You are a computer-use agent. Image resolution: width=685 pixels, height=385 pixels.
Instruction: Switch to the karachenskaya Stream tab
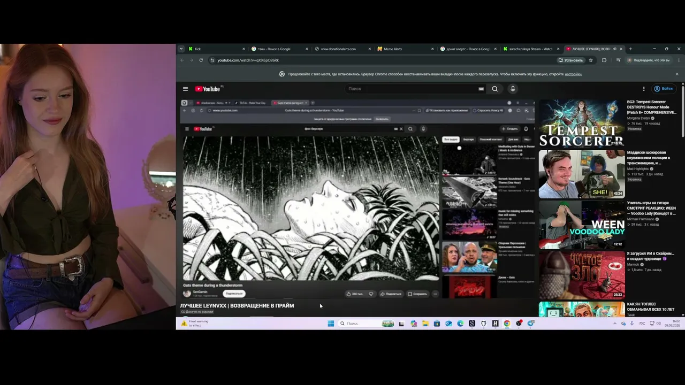click(x=531, y=49)
